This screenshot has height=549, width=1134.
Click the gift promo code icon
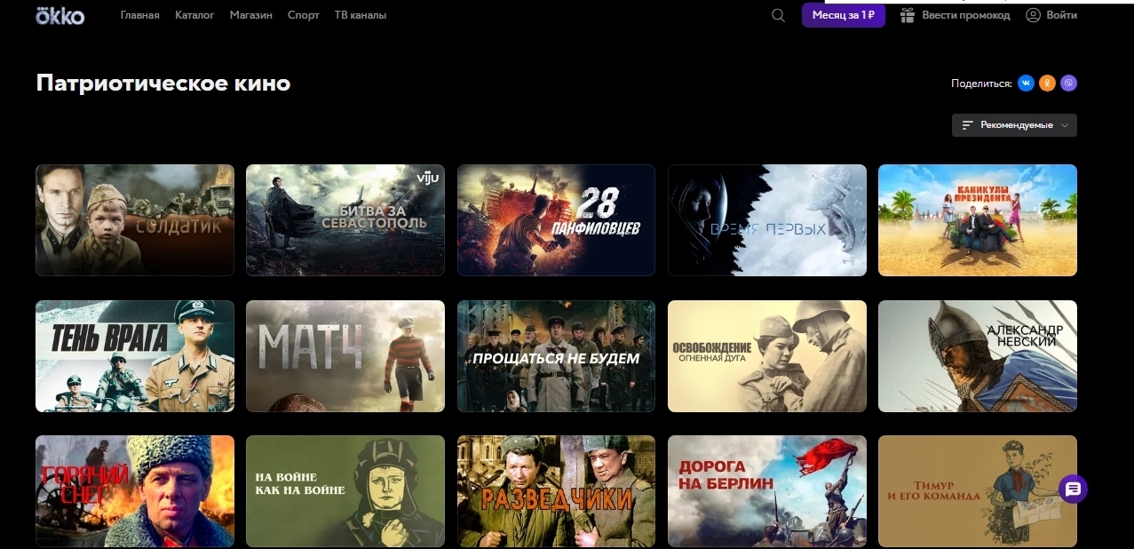pos(908,15)
